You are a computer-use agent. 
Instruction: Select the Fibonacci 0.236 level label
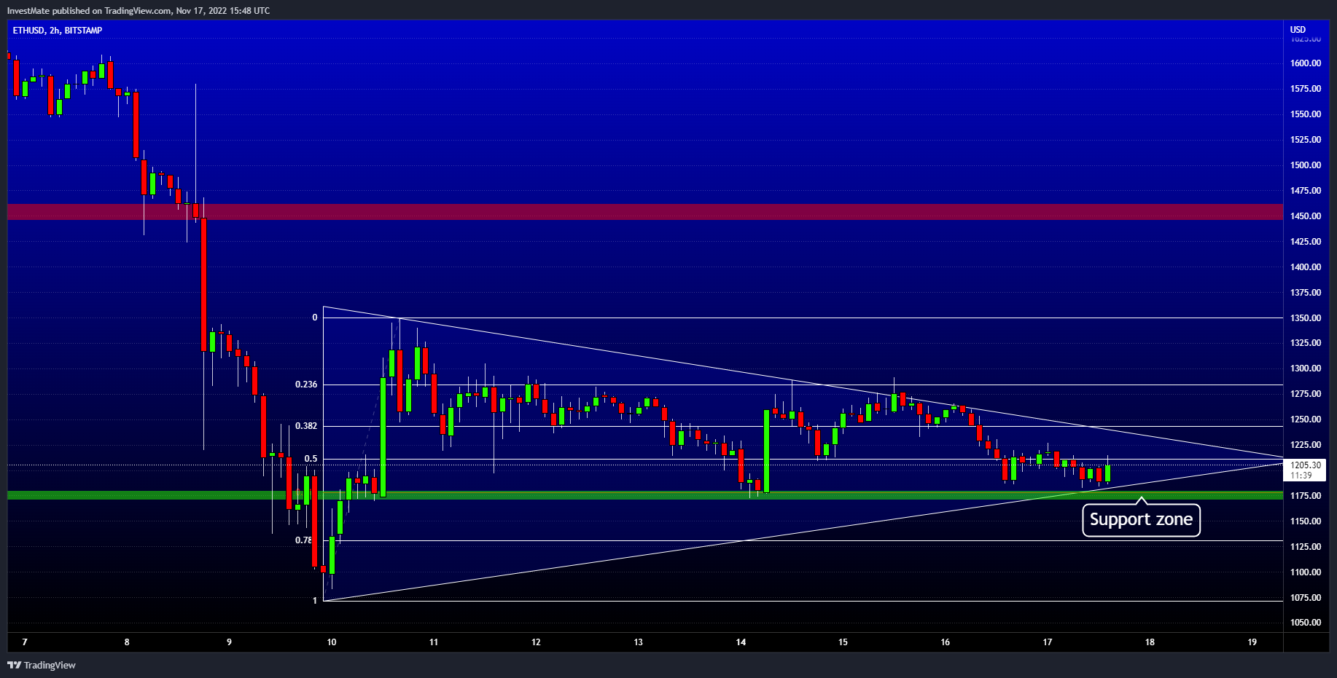coord(306,385)
